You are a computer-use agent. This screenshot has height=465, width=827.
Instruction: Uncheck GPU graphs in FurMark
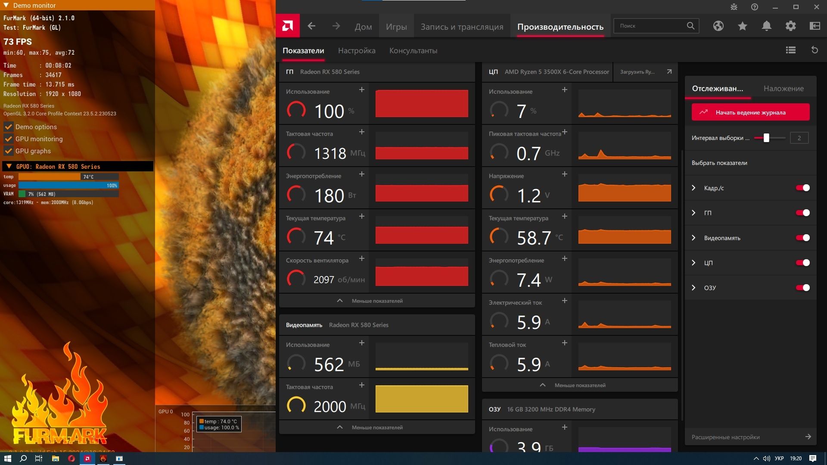point(8,151)
